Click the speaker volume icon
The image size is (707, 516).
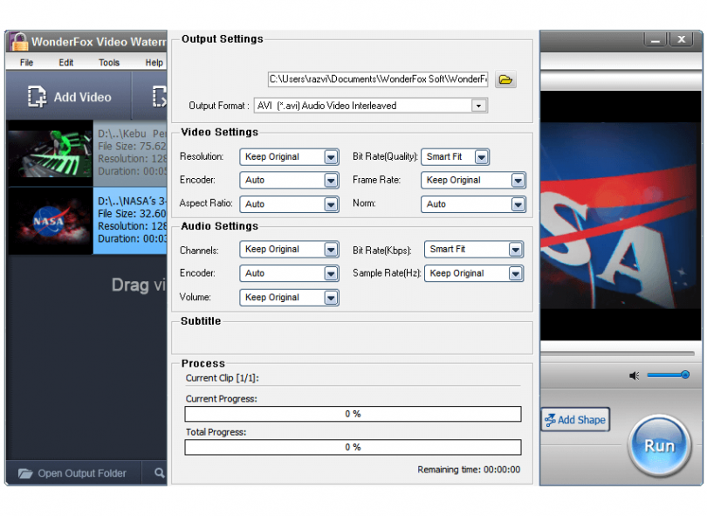tap(635, 375)
